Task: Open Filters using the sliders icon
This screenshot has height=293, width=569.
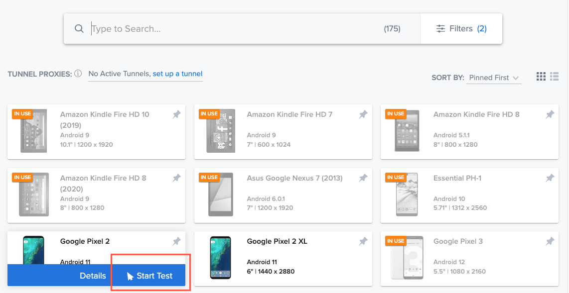Action: (x=440, y=28)
